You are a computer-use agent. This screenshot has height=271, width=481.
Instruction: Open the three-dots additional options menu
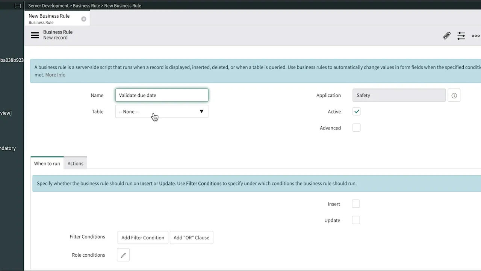[475, 35]
